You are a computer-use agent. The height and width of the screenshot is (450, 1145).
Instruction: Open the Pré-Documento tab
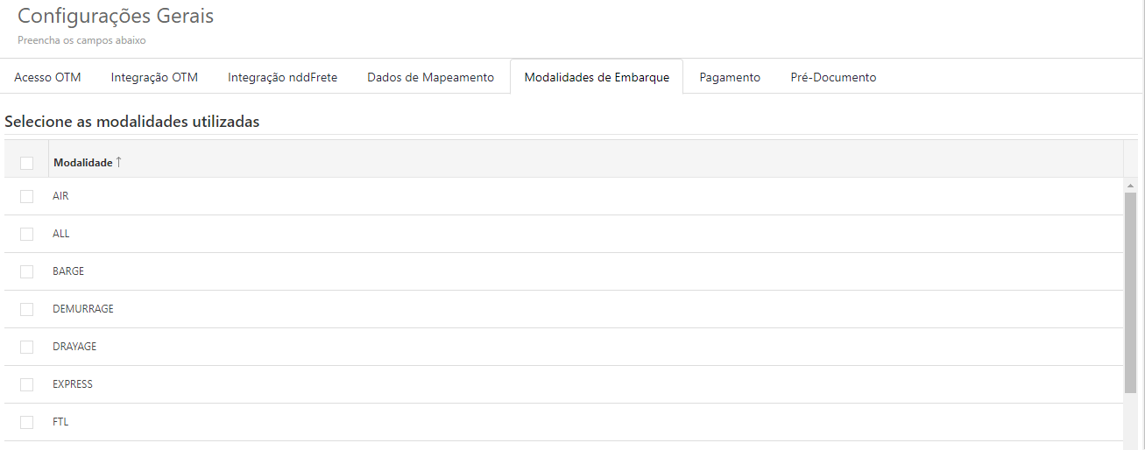833,77
